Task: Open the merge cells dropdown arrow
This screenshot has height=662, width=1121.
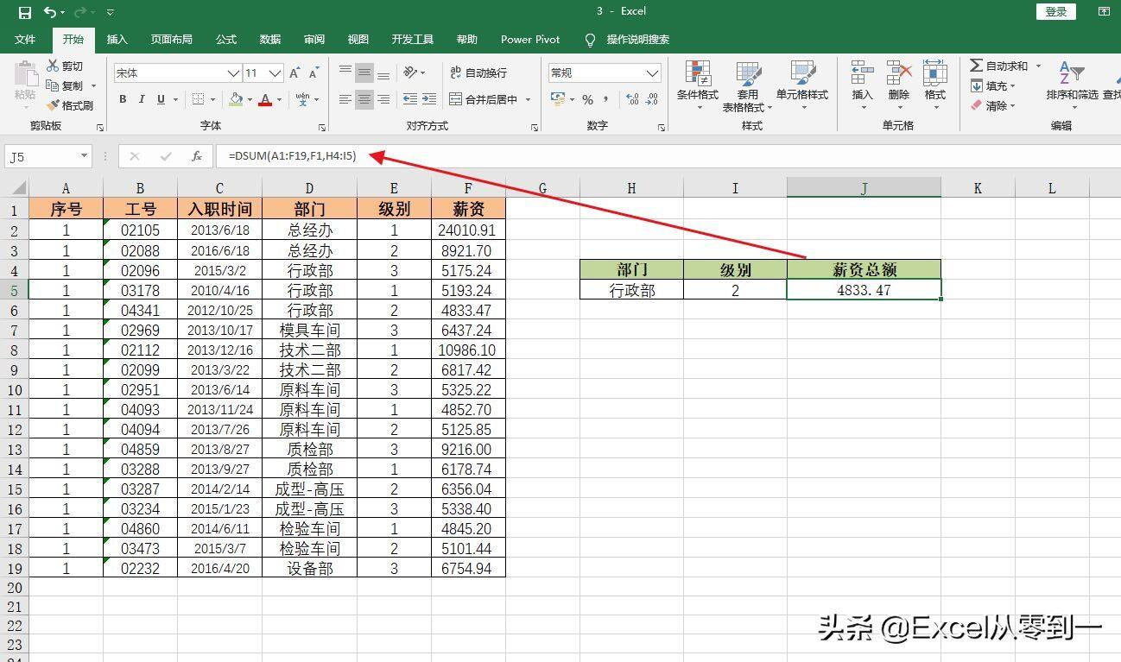Action: (529, 99)
